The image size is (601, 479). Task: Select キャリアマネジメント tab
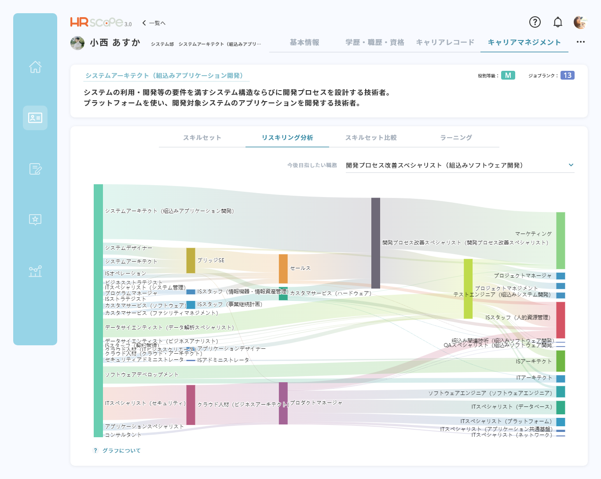point(524,42)
